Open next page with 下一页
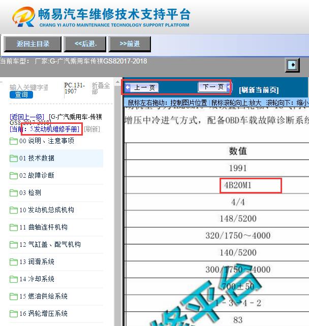 [215, 87]
